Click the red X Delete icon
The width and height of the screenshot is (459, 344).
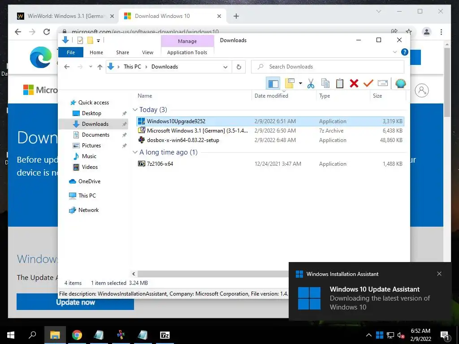[x=354, y=83]
